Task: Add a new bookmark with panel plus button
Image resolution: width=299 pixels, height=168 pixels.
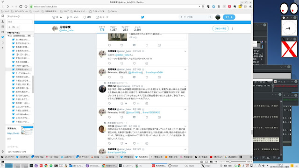Action: coord(9,27)
